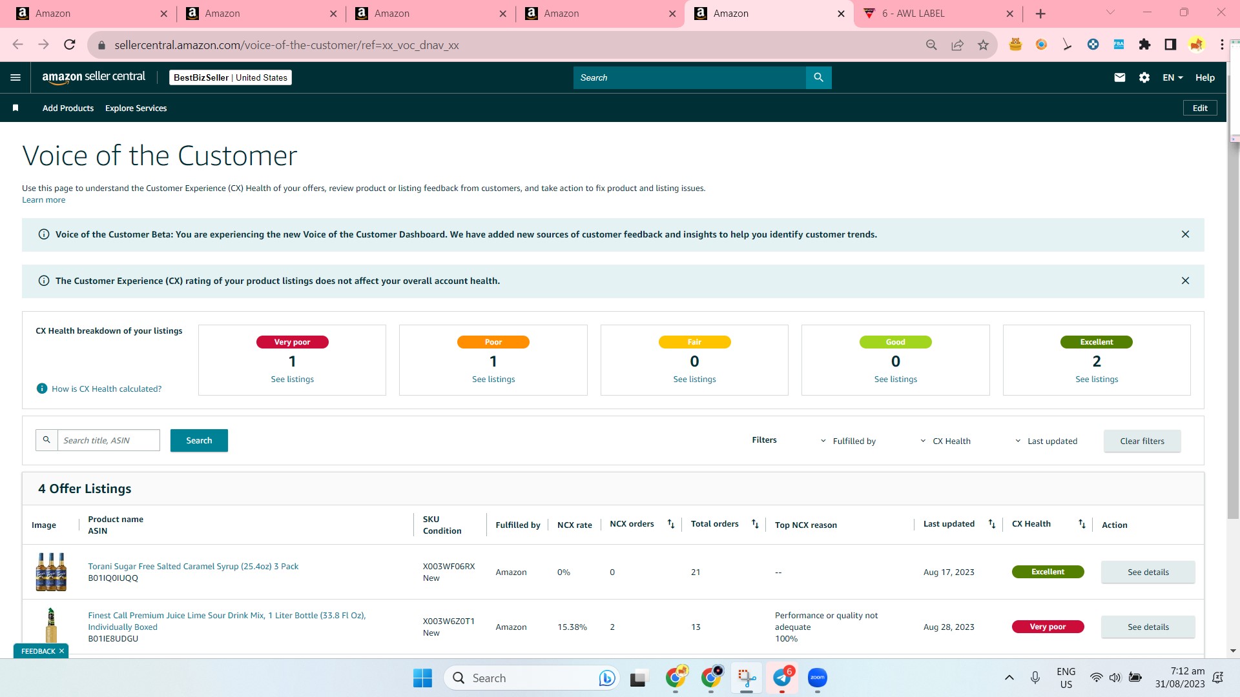The image size is (1240, 697).
Task: Open the Windows Start menu
Action: (x=422, y=678)
